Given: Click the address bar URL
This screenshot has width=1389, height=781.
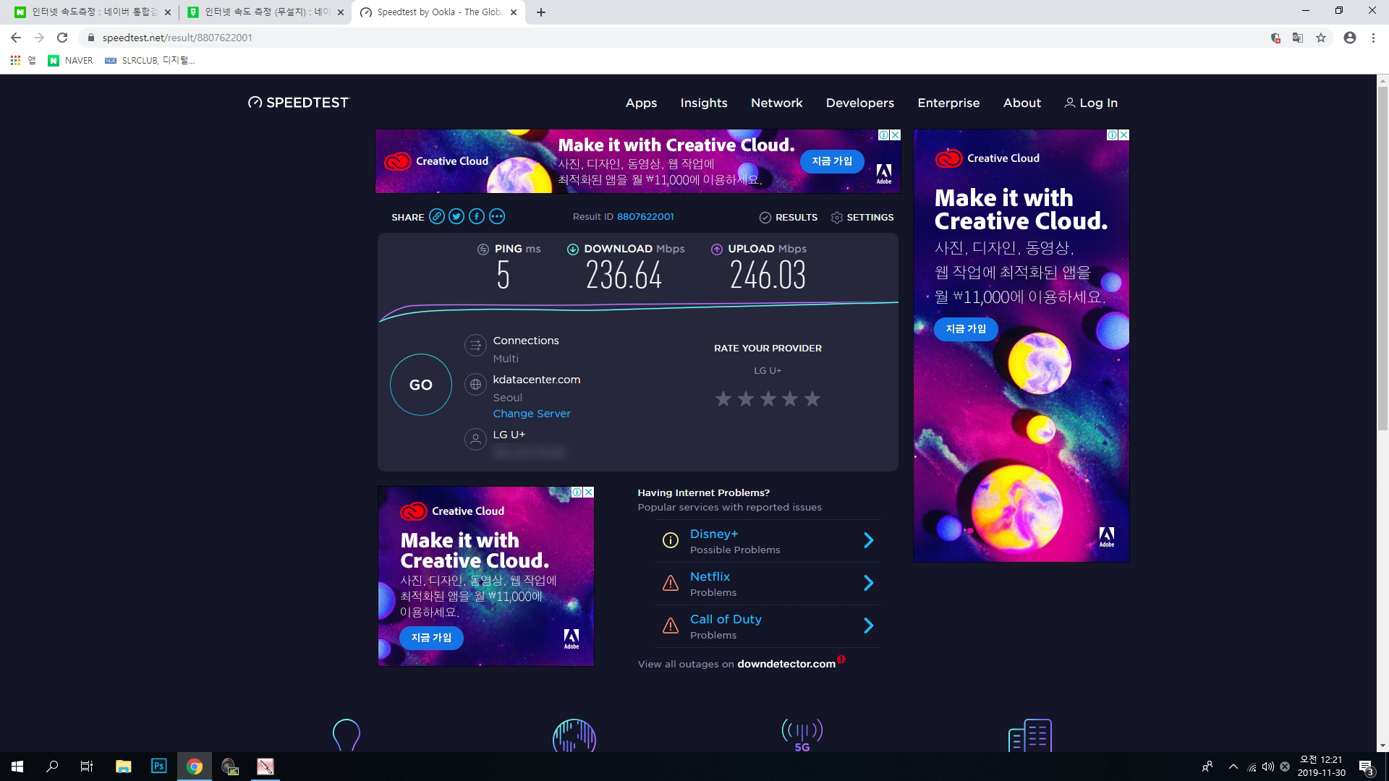Looking at the screenshot, I should 177,38.
